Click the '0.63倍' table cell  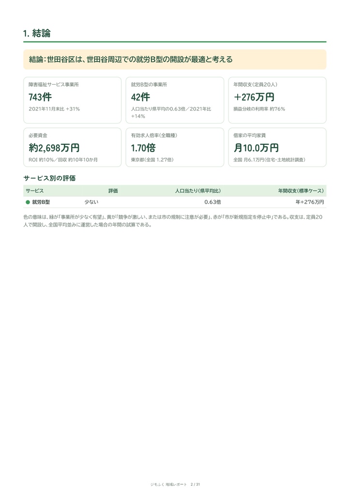[x=213, y=202]
